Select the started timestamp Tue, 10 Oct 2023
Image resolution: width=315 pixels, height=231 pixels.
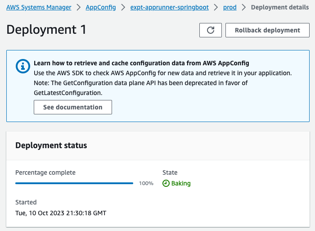click(x=61, y=213)
